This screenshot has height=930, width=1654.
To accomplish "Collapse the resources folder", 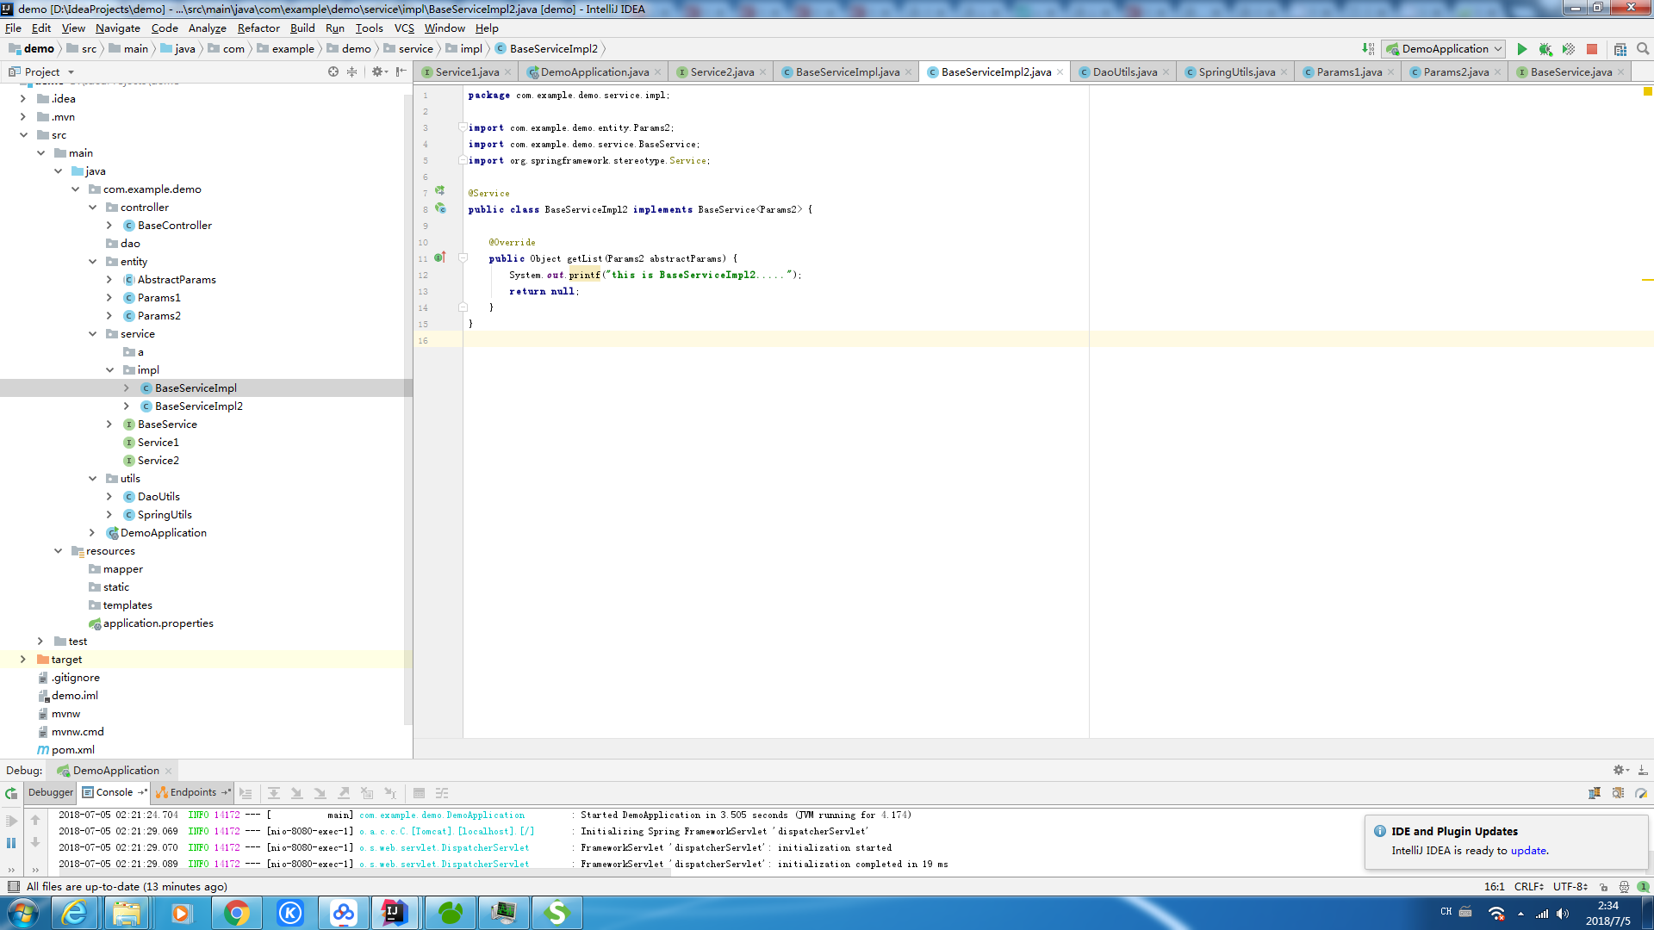I will click(x=58, y=550).
